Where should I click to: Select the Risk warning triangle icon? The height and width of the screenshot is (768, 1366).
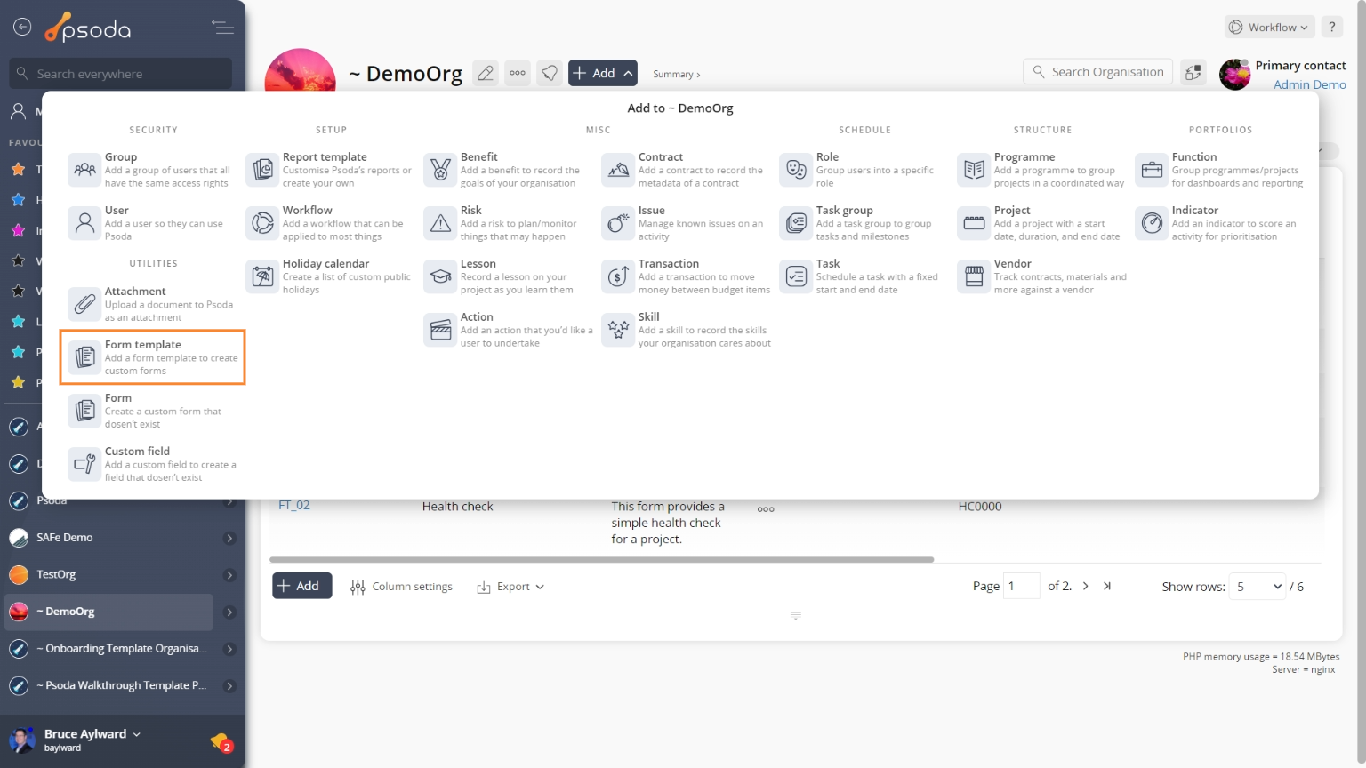[x=440, y=223]
